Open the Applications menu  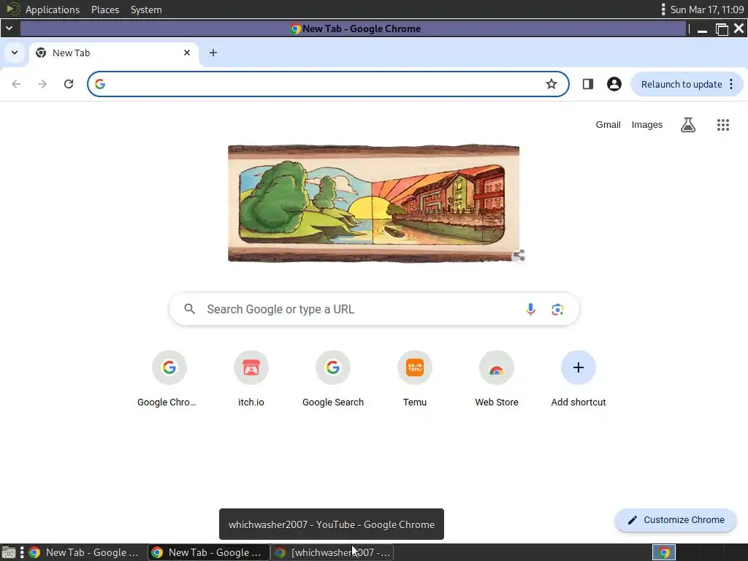coord(53,9)
